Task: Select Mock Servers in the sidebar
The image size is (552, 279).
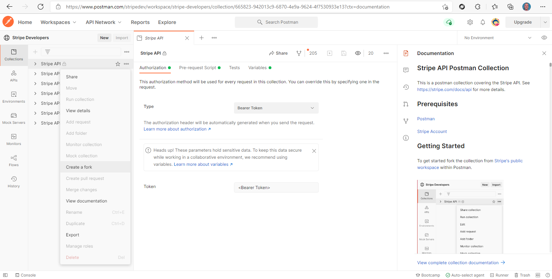Action: [x=13, y=118]
